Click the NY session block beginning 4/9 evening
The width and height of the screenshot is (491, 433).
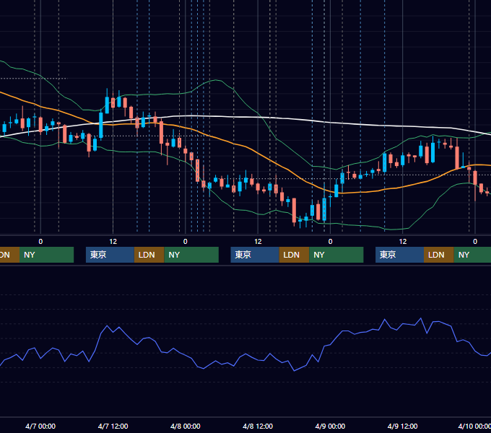click(x=472, y=255)
